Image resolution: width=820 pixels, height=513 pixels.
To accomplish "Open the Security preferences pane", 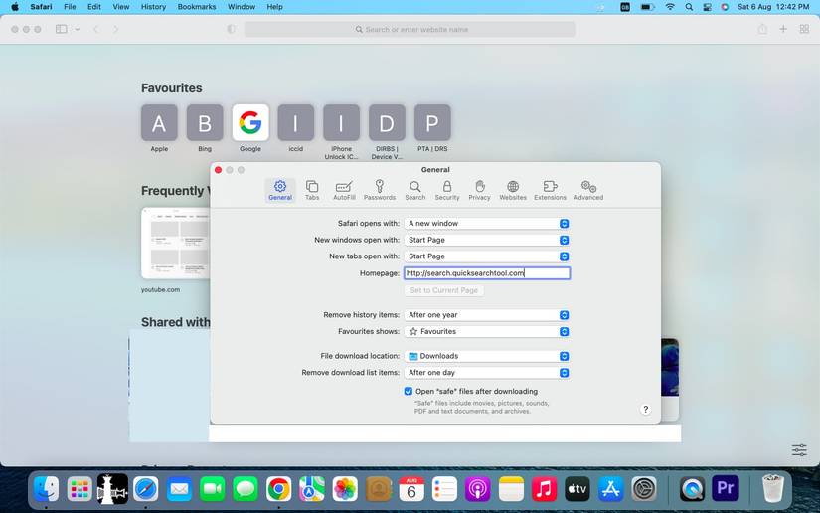I will point(447,190).
